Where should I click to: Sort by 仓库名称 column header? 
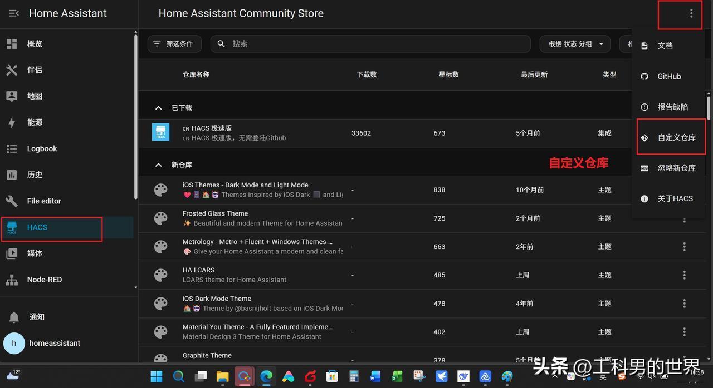tap(196, 74)
